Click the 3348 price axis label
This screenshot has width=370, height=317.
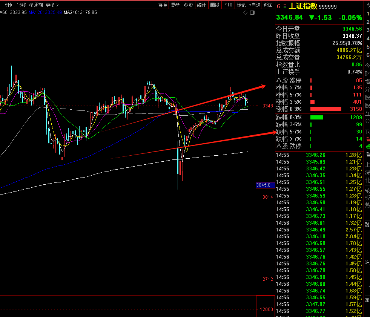[267, 106]
